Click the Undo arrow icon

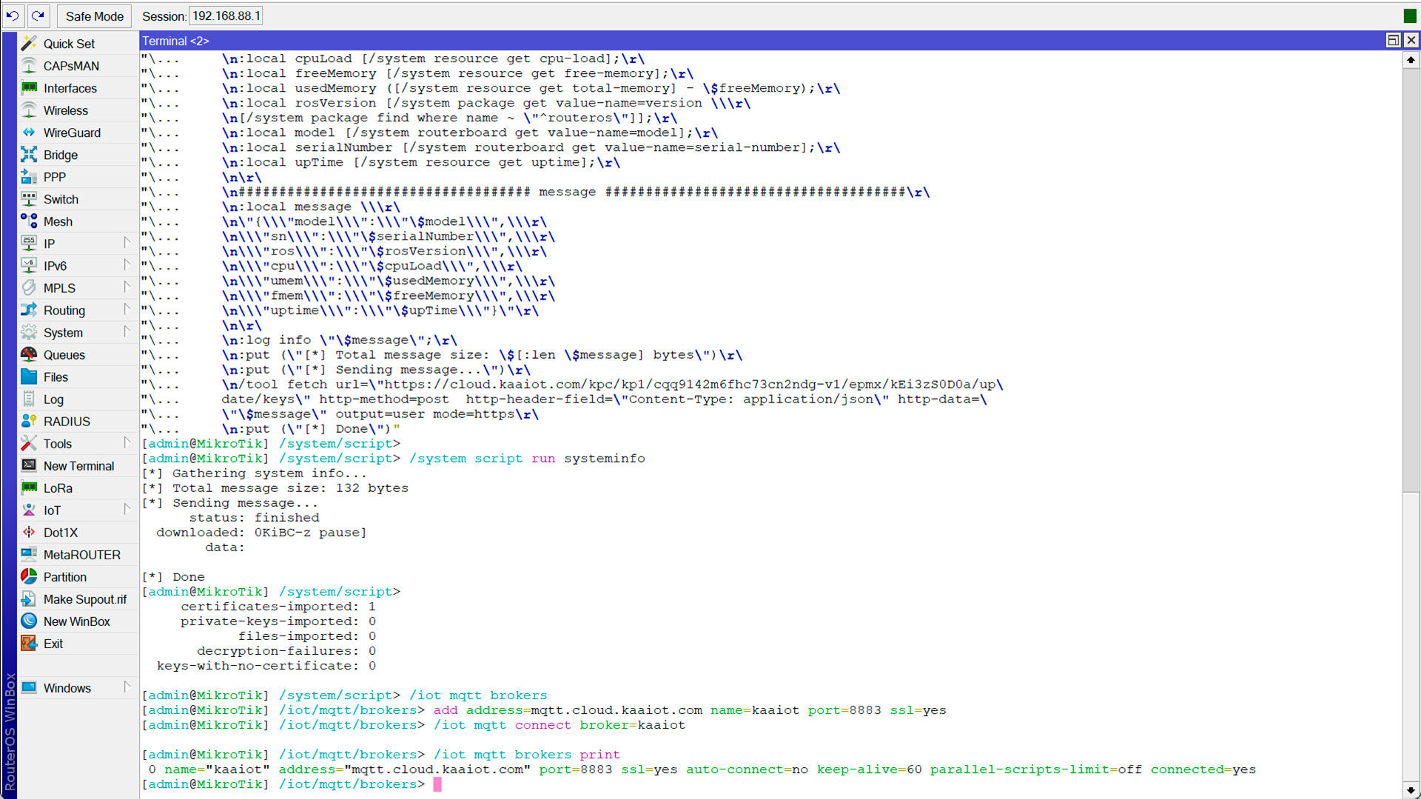(13, 16)
